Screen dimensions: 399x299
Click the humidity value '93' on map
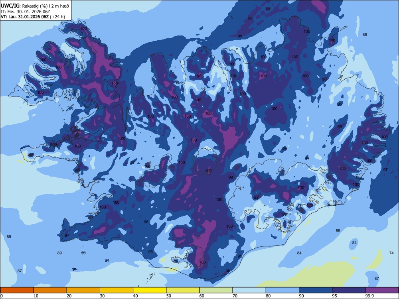point(176,261)
